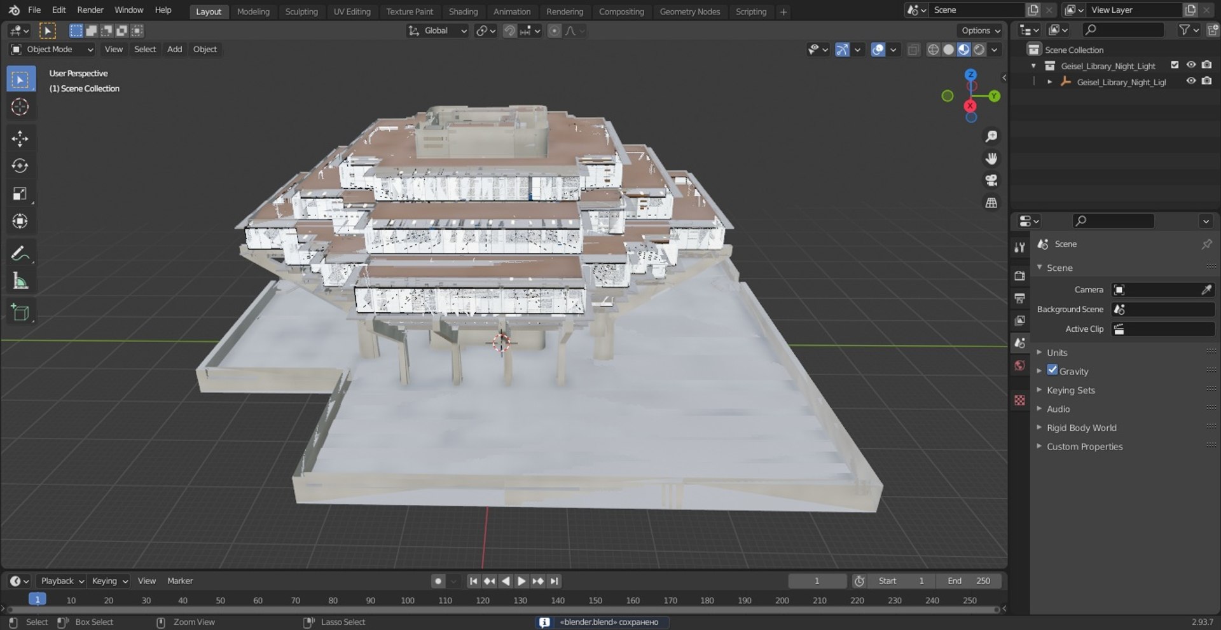This screenshot has width=1221, height=630.
Task: Switch to the Geometry Nodes workspace tab
Action: click(690, 11)
